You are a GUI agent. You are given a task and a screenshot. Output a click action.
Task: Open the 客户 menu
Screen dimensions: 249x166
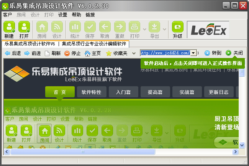tap(8, 15)
